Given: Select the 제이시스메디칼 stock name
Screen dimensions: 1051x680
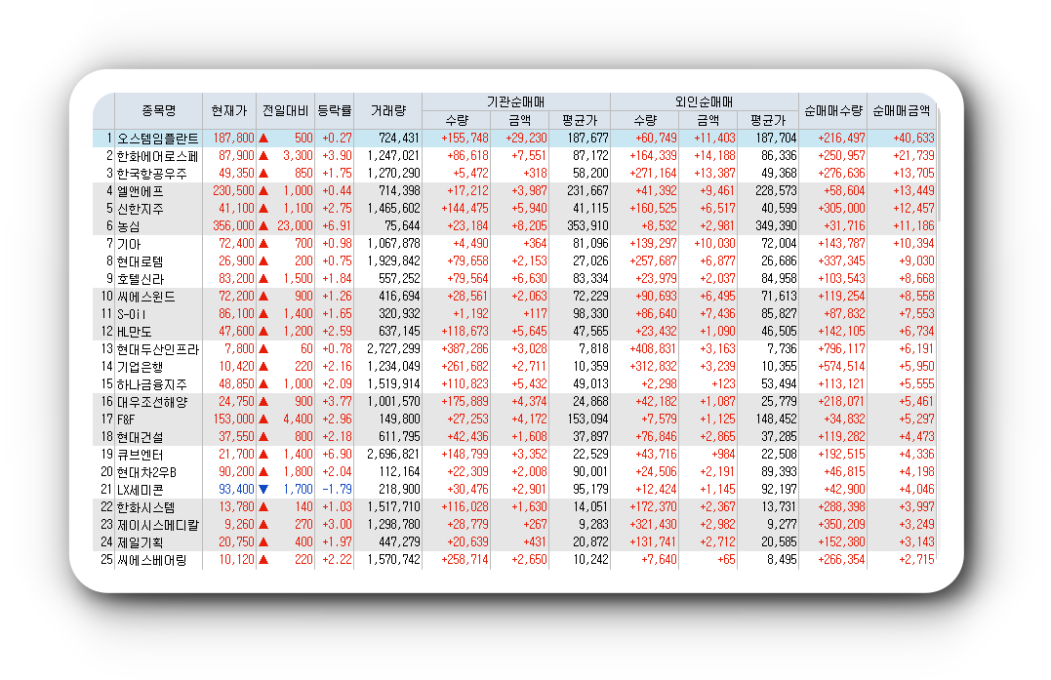Looking at the screenshot, I should [157, 525].
